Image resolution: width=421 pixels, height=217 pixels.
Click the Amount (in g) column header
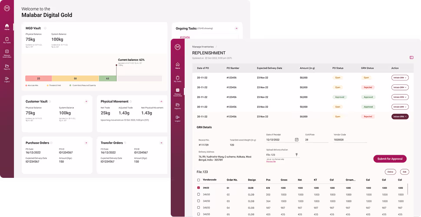coord(307,68)
